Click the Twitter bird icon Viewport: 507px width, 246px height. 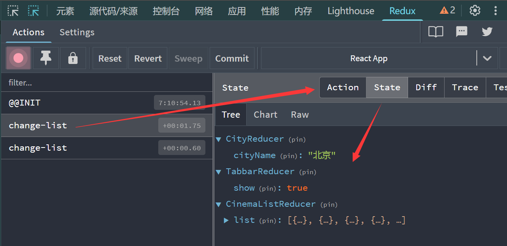point(487,32)
